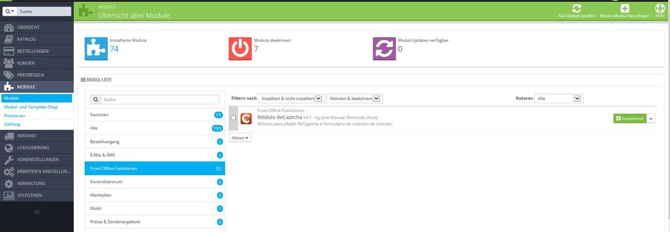Image resolution: width=670 pixels, height=232 pixels.
Task: Tick the Módulo ReCaptcha checkbox
Action: (x=233, y=118)
